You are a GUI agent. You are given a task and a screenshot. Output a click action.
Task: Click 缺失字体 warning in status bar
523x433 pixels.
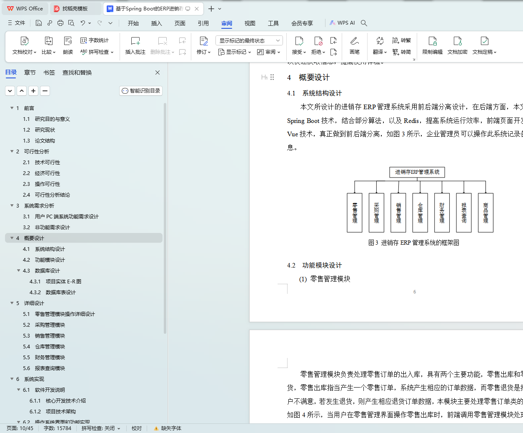click(x=168, y=428)
